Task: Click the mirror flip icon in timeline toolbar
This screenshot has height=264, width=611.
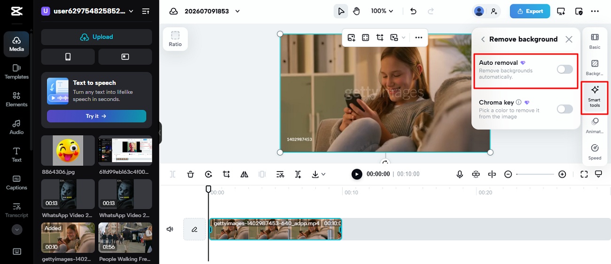Action: click(244, 174)
